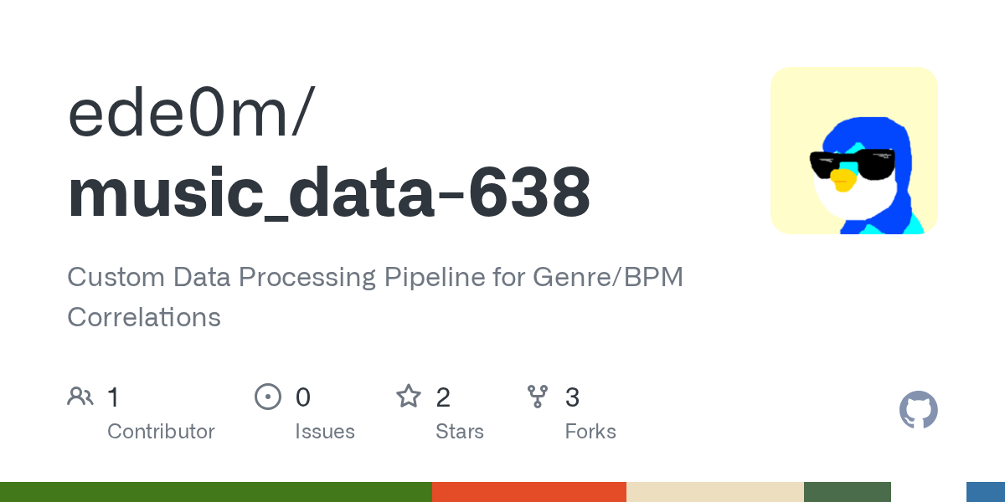Click the penguin avatar image

point(853,151)
